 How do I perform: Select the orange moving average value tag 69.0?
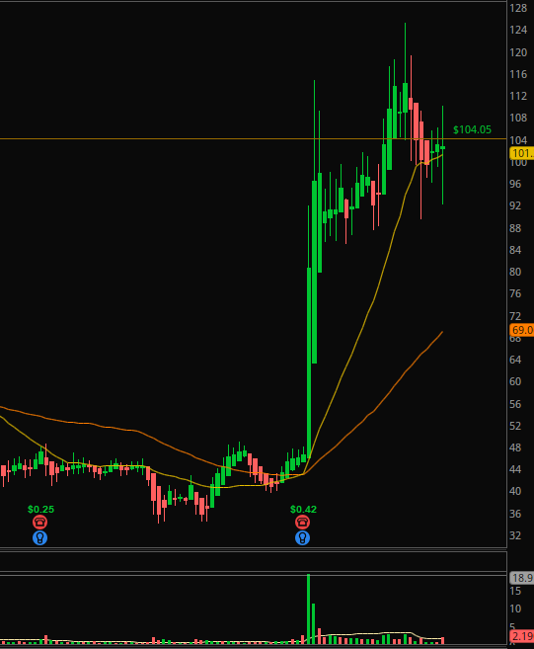click(521, 330)
